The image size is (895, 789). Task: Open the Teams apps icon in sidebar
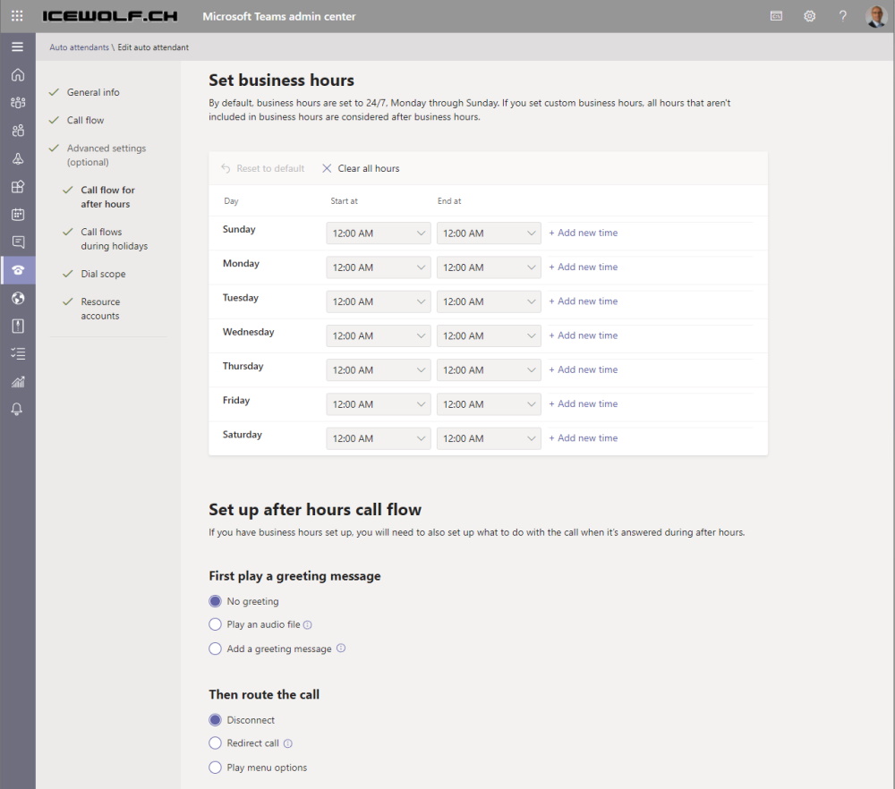(18, 187)
